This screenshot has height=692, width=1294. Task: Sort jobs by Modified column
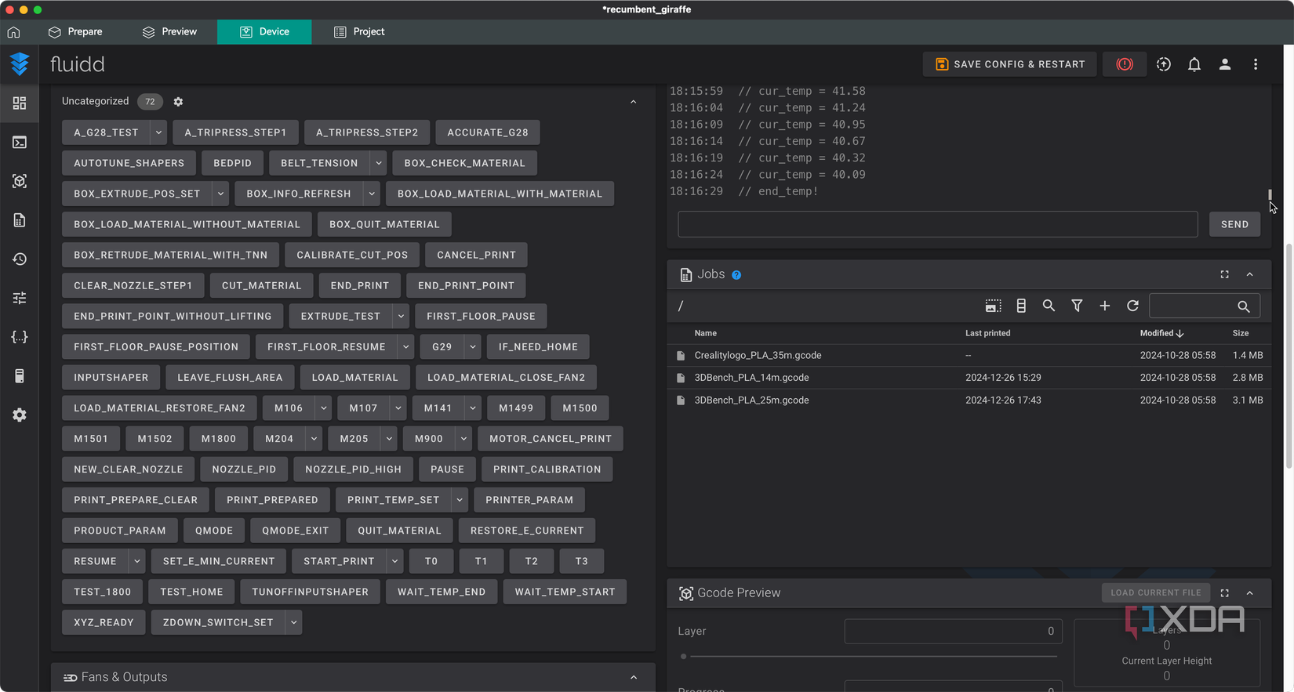[x=1161, y=333]
